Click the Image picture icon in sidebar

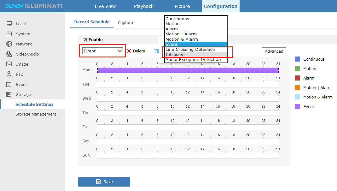[9, 64]
